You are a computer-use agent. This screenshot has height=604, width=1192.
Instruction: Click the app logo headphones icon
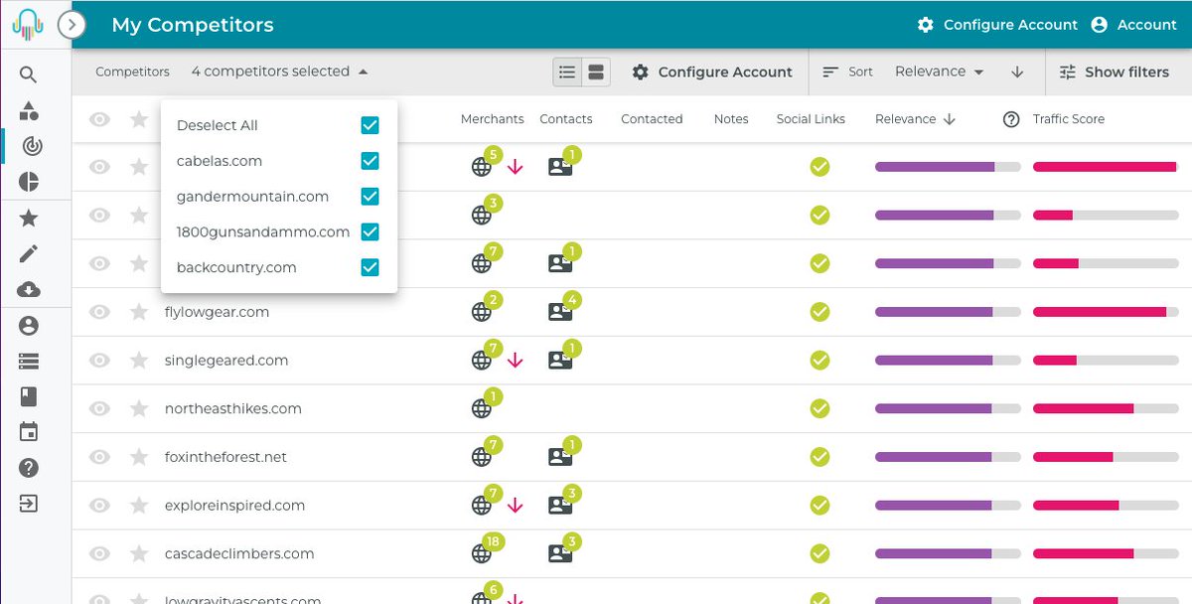point(29,24)
